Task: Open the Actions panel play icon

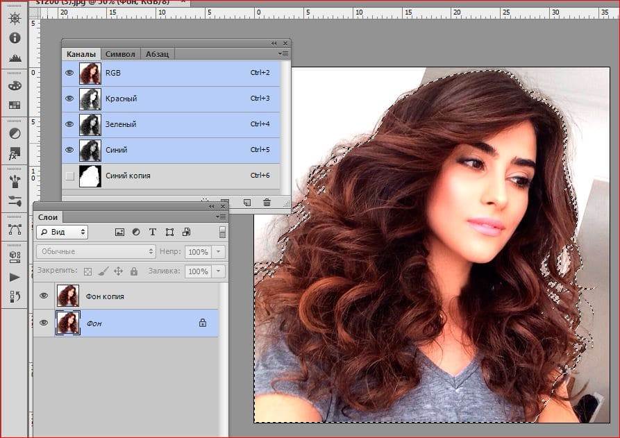Action: [15, 276]
